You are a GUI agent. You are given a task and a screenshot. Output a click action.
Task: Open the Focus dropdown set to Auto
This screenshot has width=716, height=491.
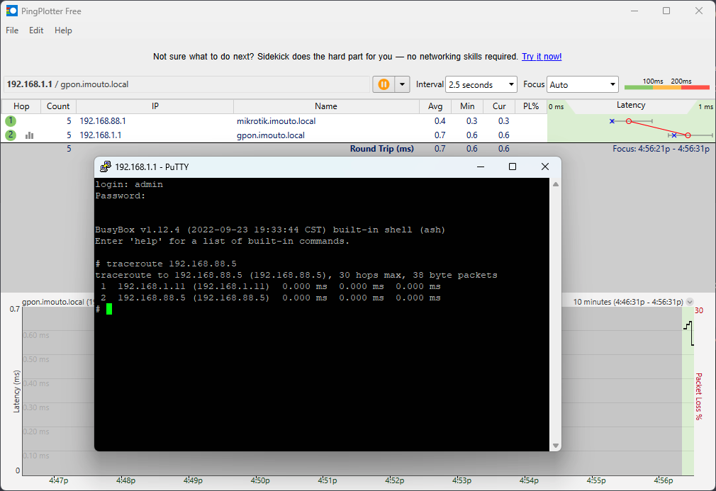coord(583,84)
